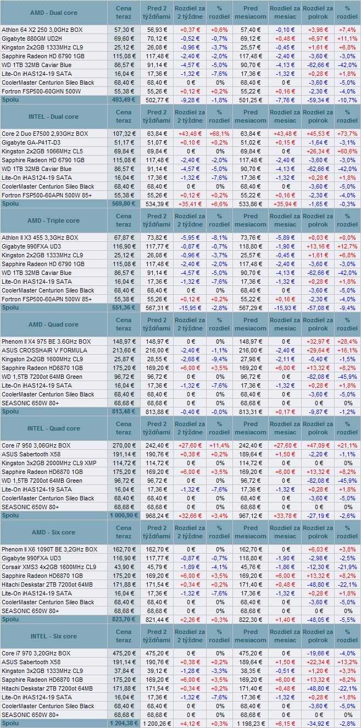The image size is (361, 728).
Task: Click the +22,34 € half-year difference cell
Action: (x=318, y=662)
